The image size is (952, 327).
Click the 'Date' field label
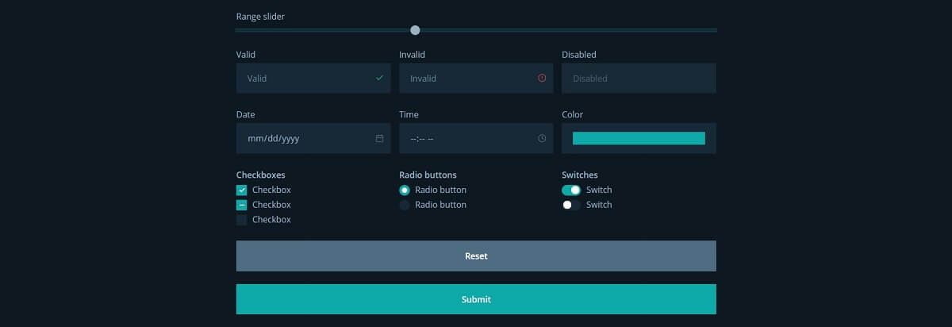246,114
